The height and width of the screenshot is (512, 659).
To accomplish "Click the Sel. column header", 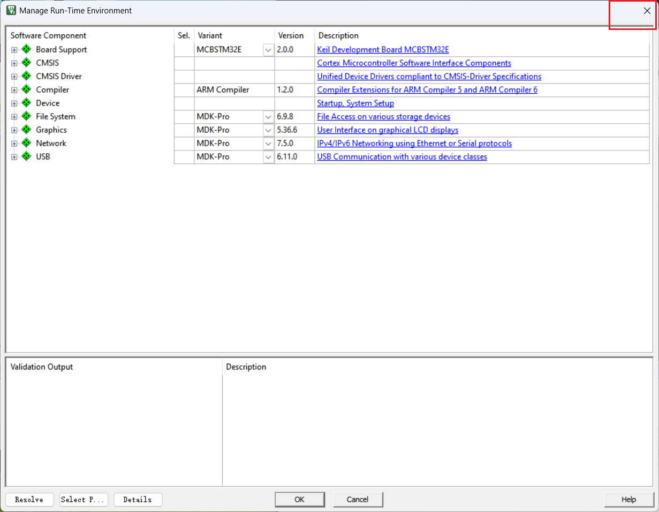I will pyautogui.click(x=184, y=36).
